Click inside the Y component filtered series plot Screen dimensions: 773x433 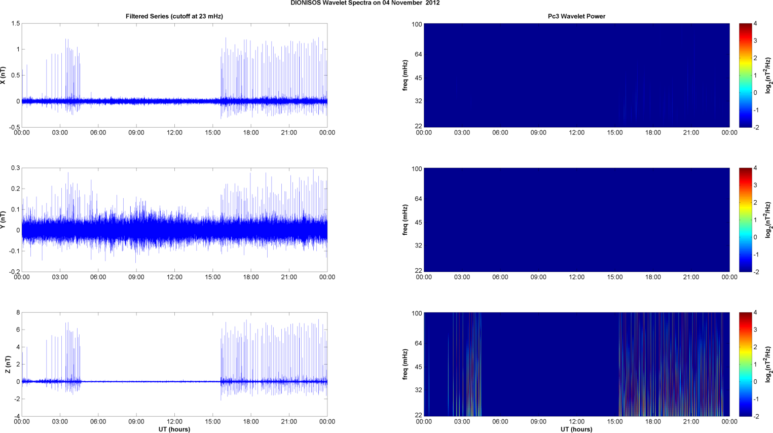click(x=174, y=220)
